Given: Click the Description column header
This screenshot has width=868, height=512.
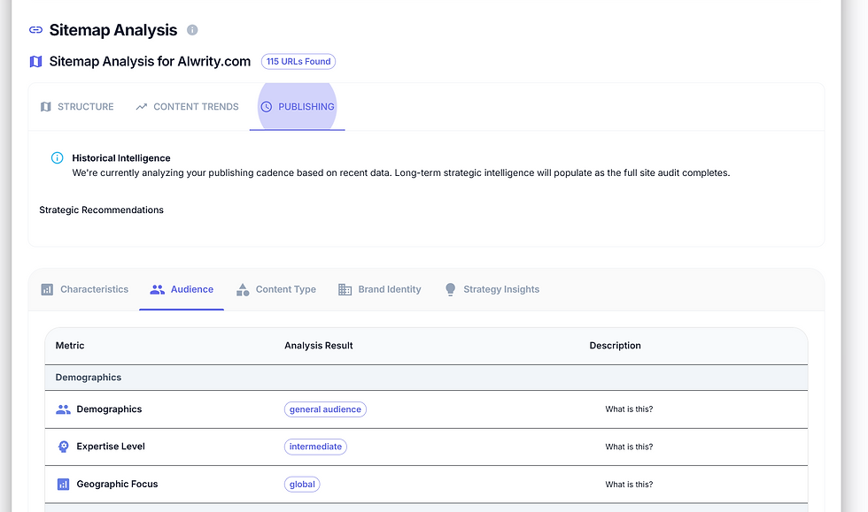Looking at the screenshot, I should (x=615, y=346).
